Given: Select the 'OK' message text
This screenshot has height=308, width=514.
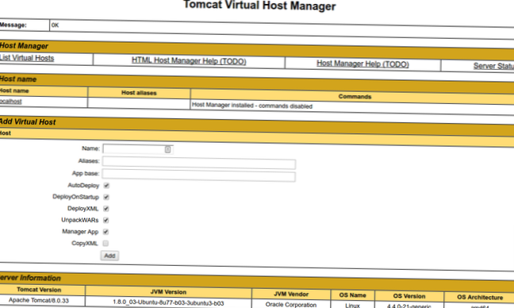Looking at the screenshot, I should click(x=55, y=25).
